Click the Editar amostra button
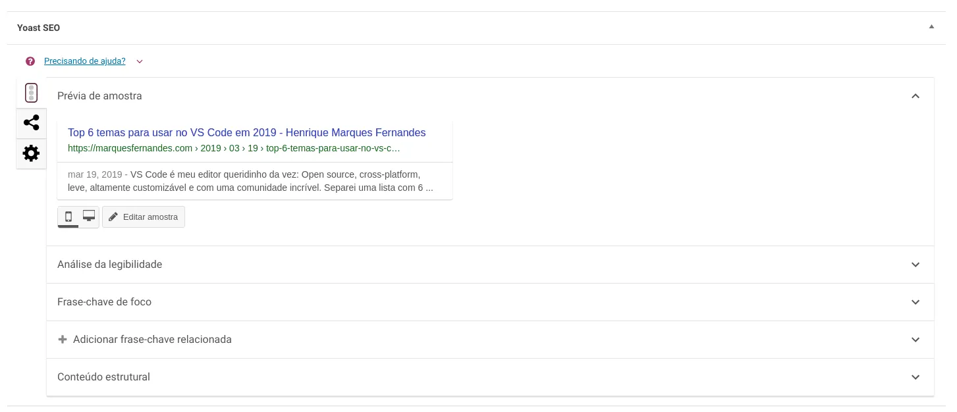The width and height of the screenshot is (957, 412). [144, 217]
